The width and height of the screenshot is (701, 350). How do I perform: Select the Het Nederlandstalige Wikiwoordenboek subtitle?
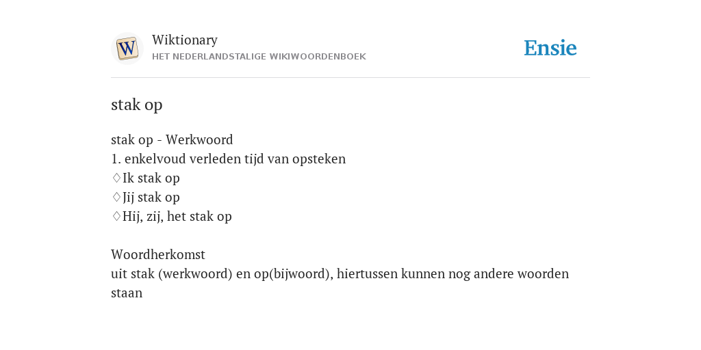tap(259, 57)
